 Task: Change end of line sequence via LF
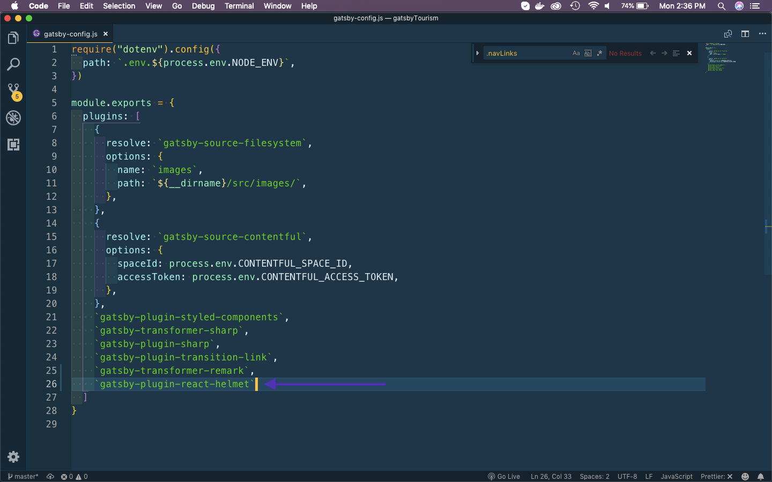click(649, 477)
